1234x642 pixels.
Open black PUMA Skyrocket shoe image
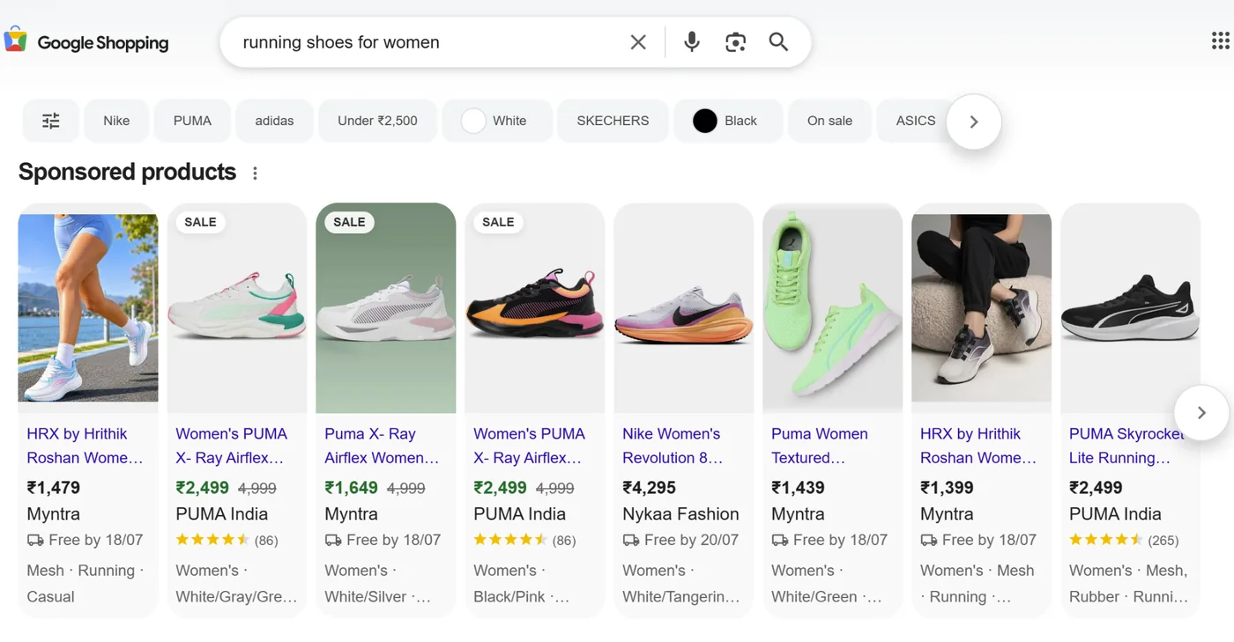pos(1131,308)
